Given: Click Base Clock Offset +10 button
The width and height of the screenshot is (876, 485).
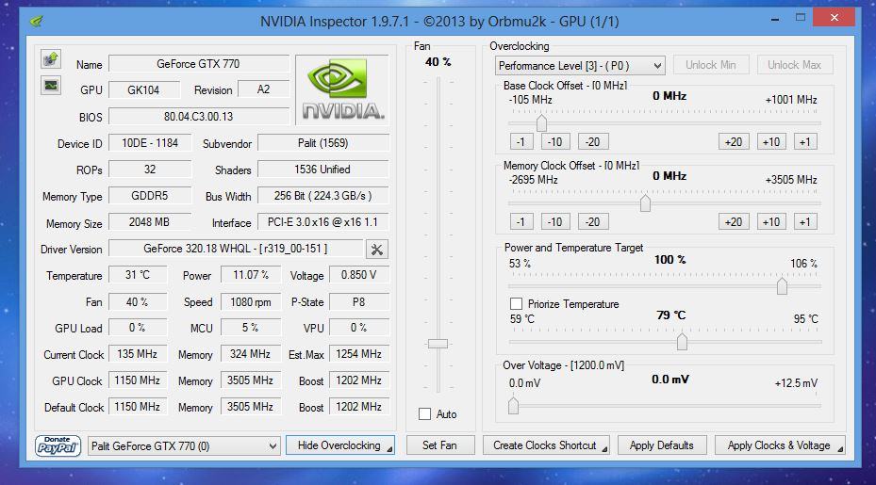Looking at the screenshot, I should click(771, 142).
